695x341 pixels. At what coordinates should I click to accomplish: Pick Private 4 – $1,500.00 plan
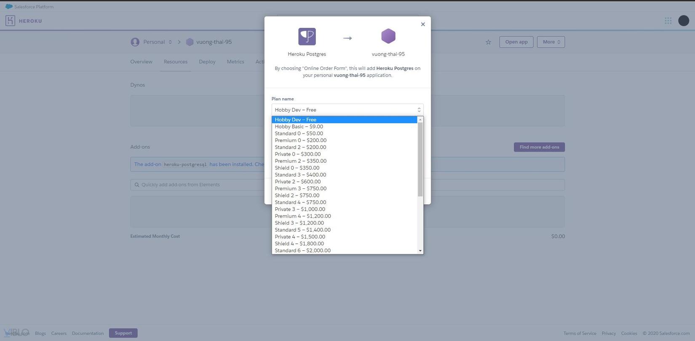pos(345,237)
